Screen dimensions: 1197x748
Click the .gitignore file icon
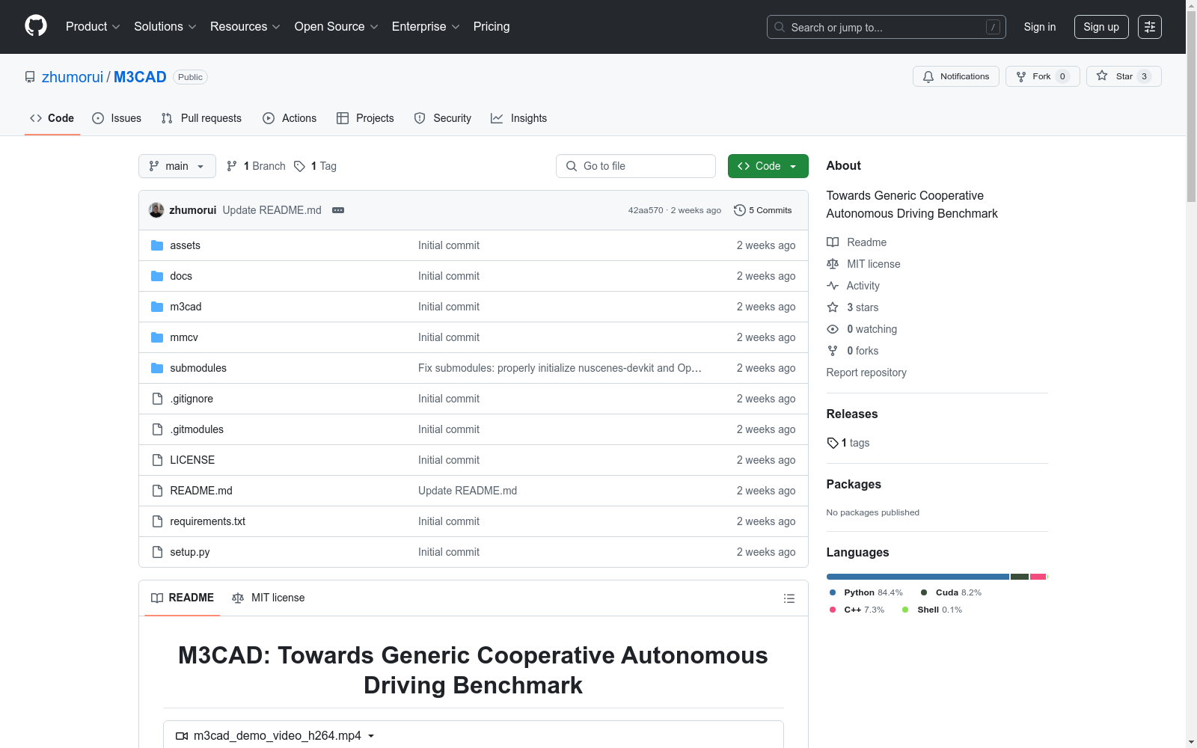[x=157, y=399]
